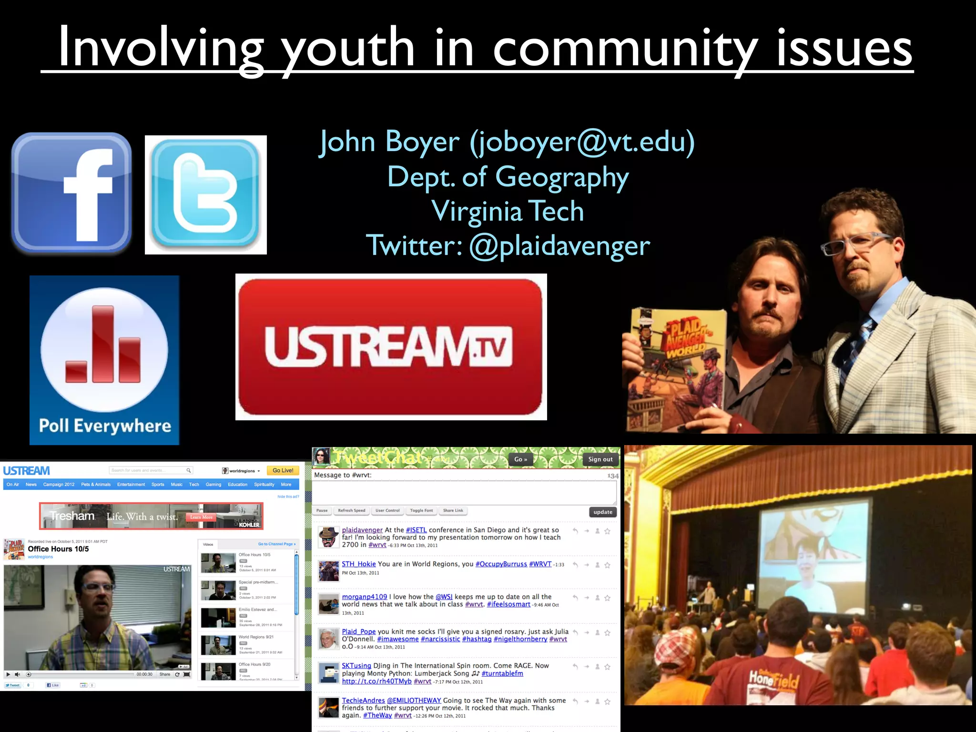The width and height of the screenshot is (976, 732).
Task: Retweet the morganp4109 tweet using the arrow icon
Action: [x=587, y=598]
